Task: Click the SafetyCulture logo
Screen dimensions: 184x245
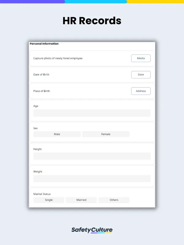Action: (92, 230)
